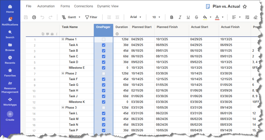The width and height of the screenshot is (265, 140).
Task: Open alignment dropdown arrow
Action: (240, 17)
